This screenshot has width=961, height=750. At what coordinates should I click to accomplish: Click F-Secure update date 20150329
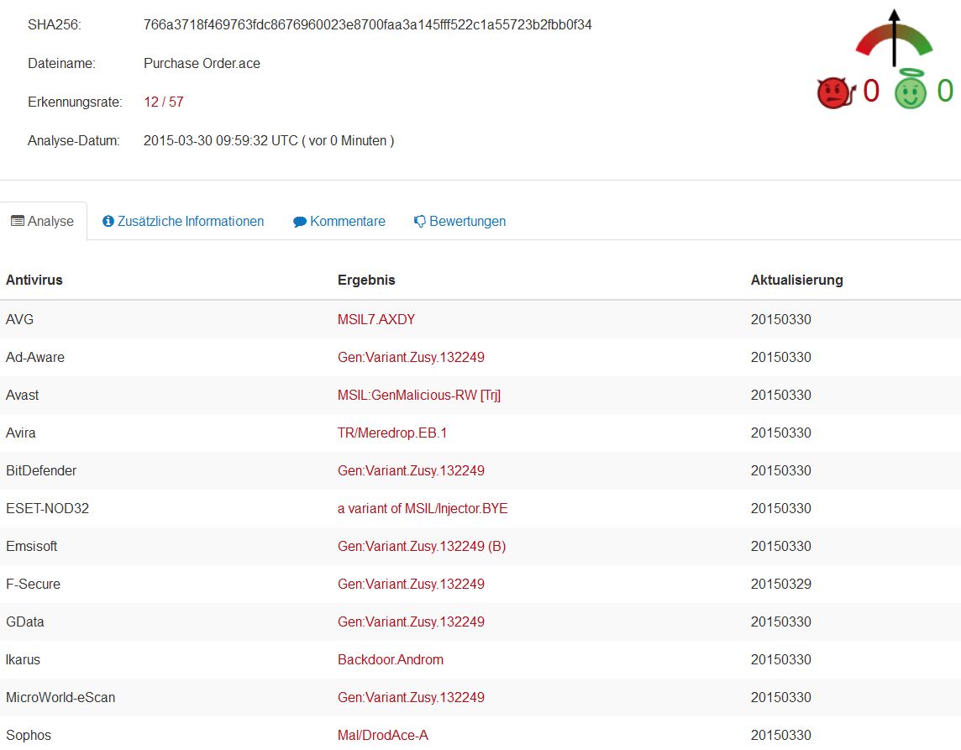pyautogui.click(x=781, y=584)
